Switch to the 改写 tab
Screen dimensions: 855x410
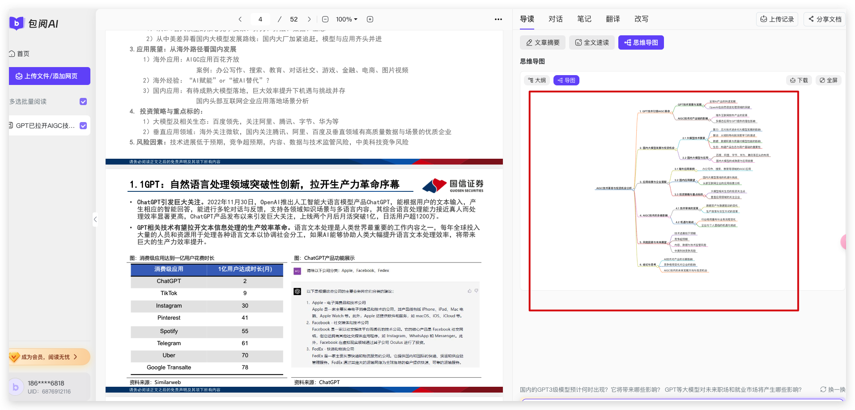[x=642, y=19]
